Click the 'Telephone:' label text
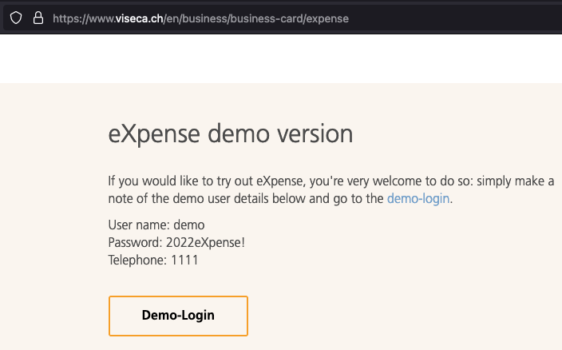 [137, 261]
